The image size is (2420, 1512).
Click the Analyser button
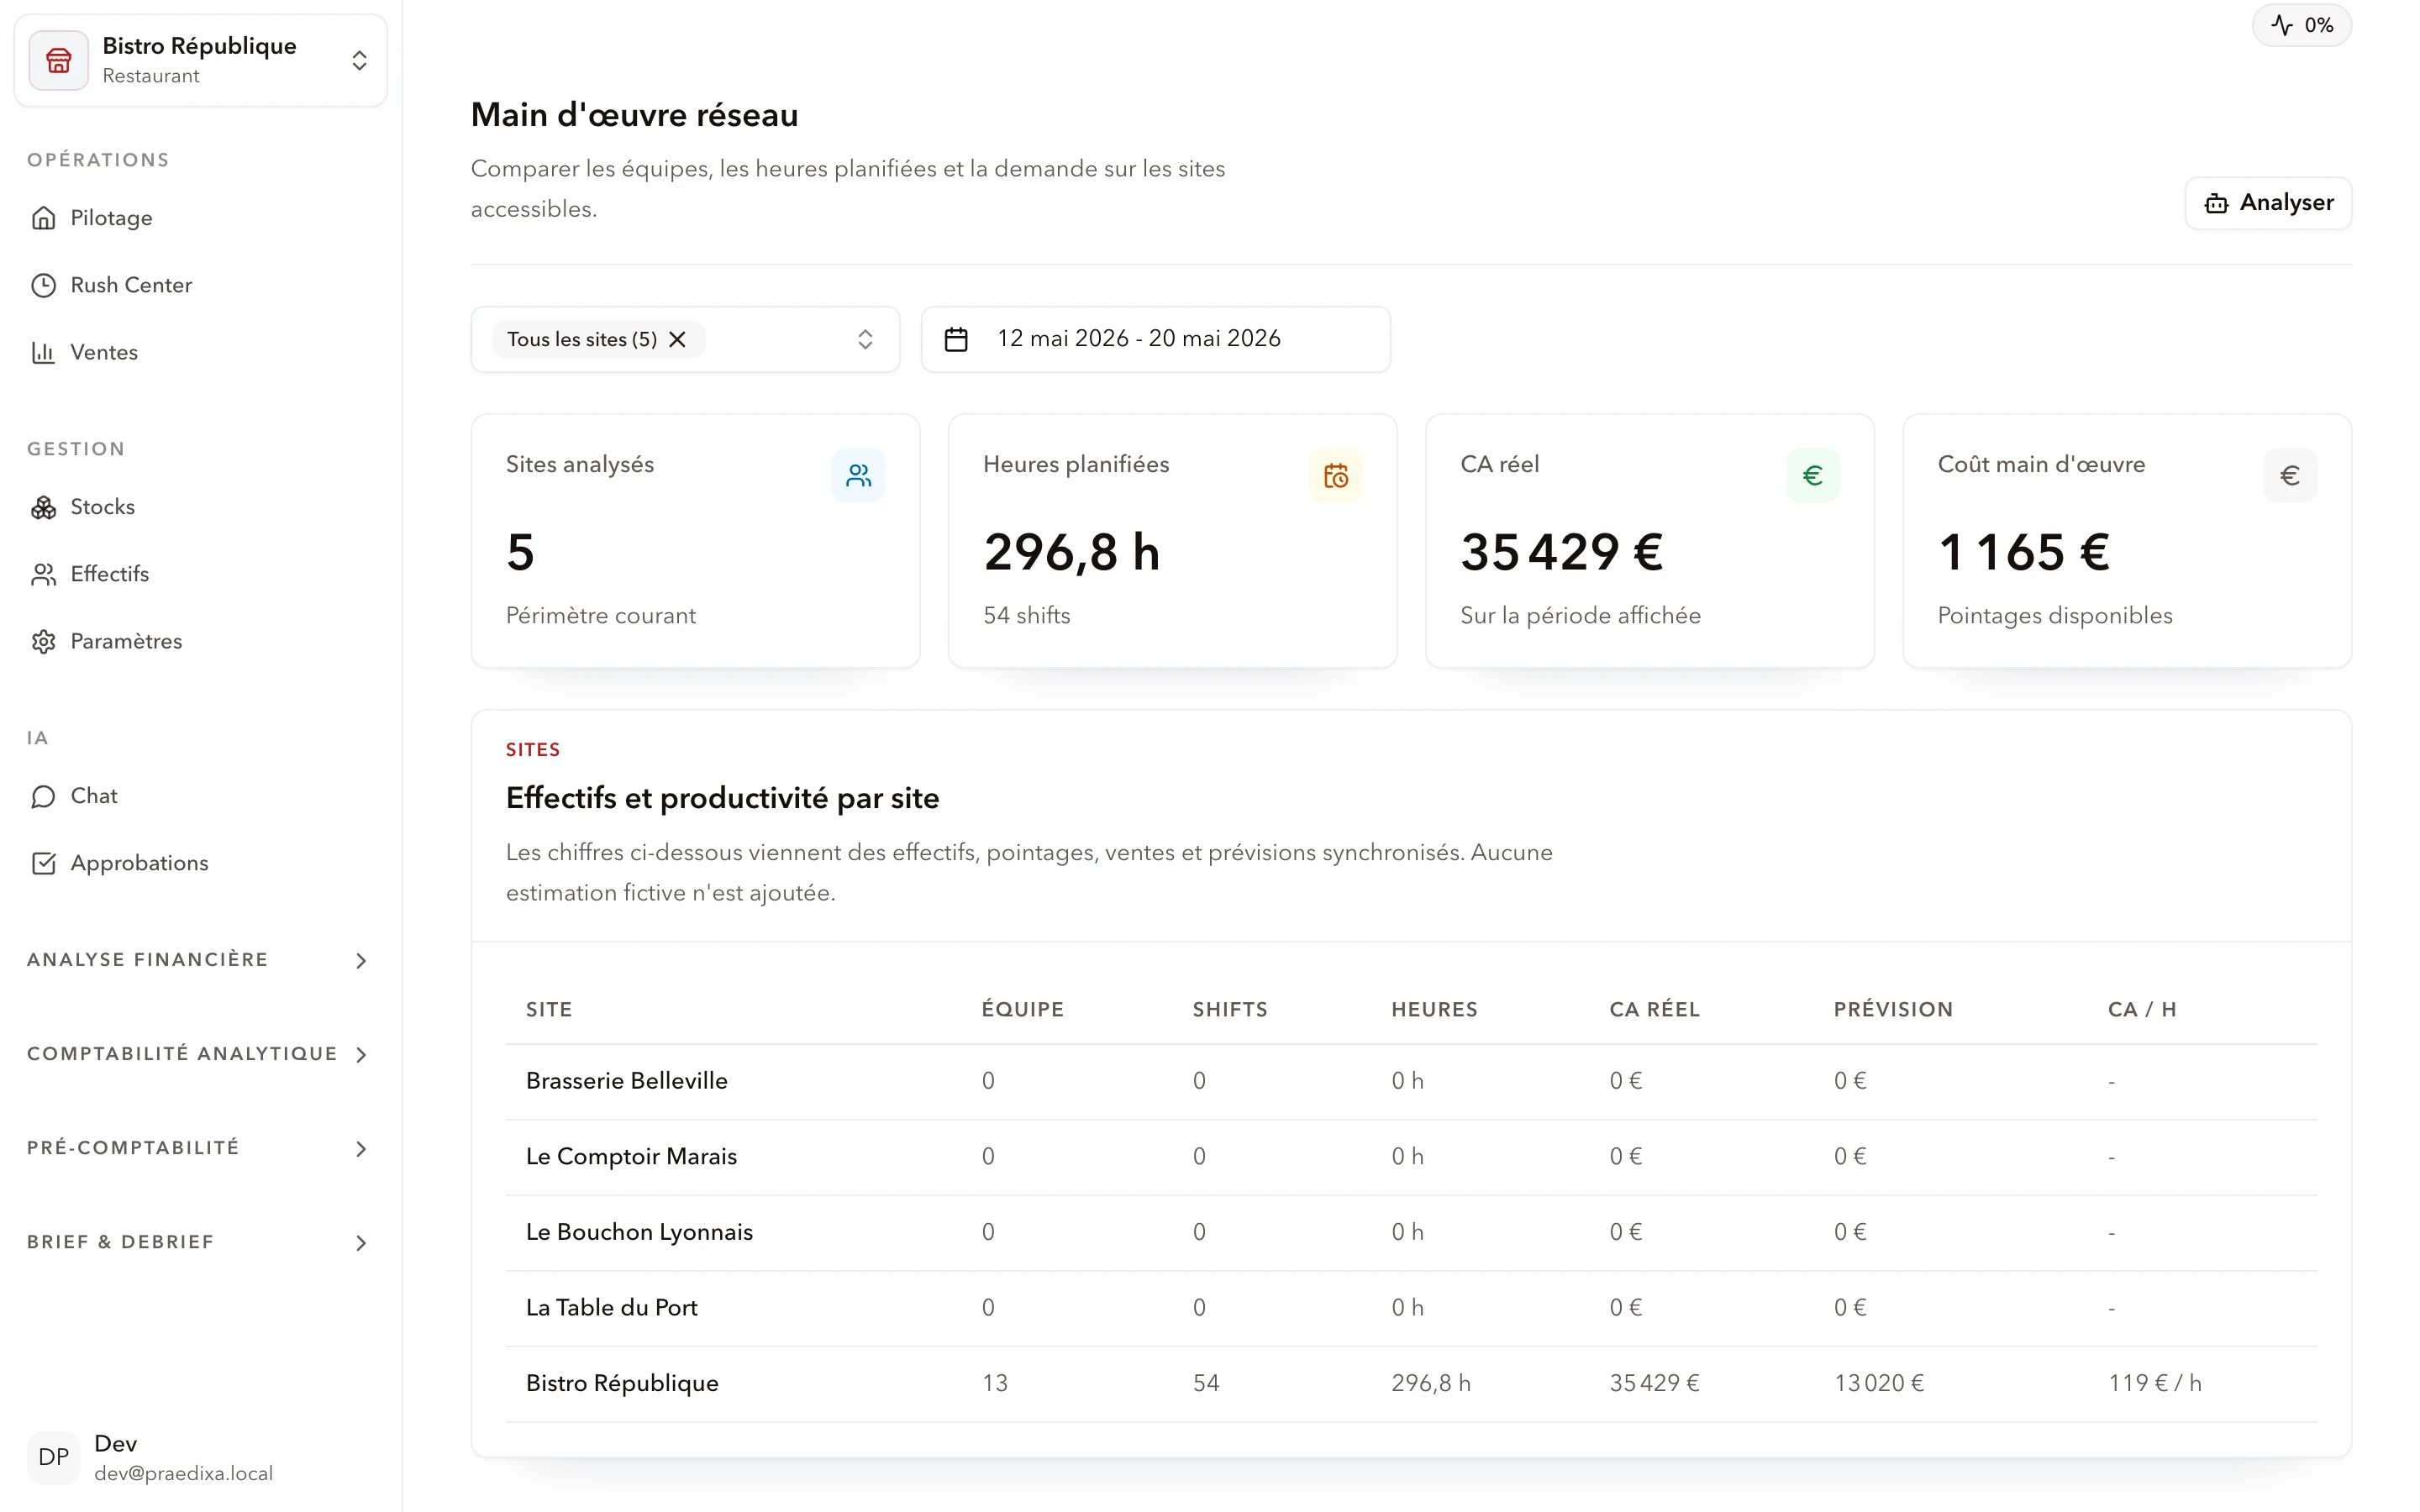tap(2268, 203)
